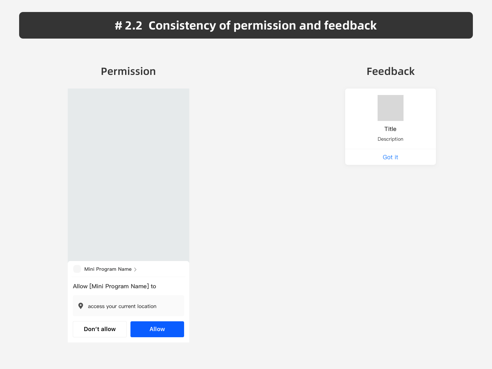Screen dimensions: 492x369
Task: Click the Permission section heading
Action: (x=128, y=71)
